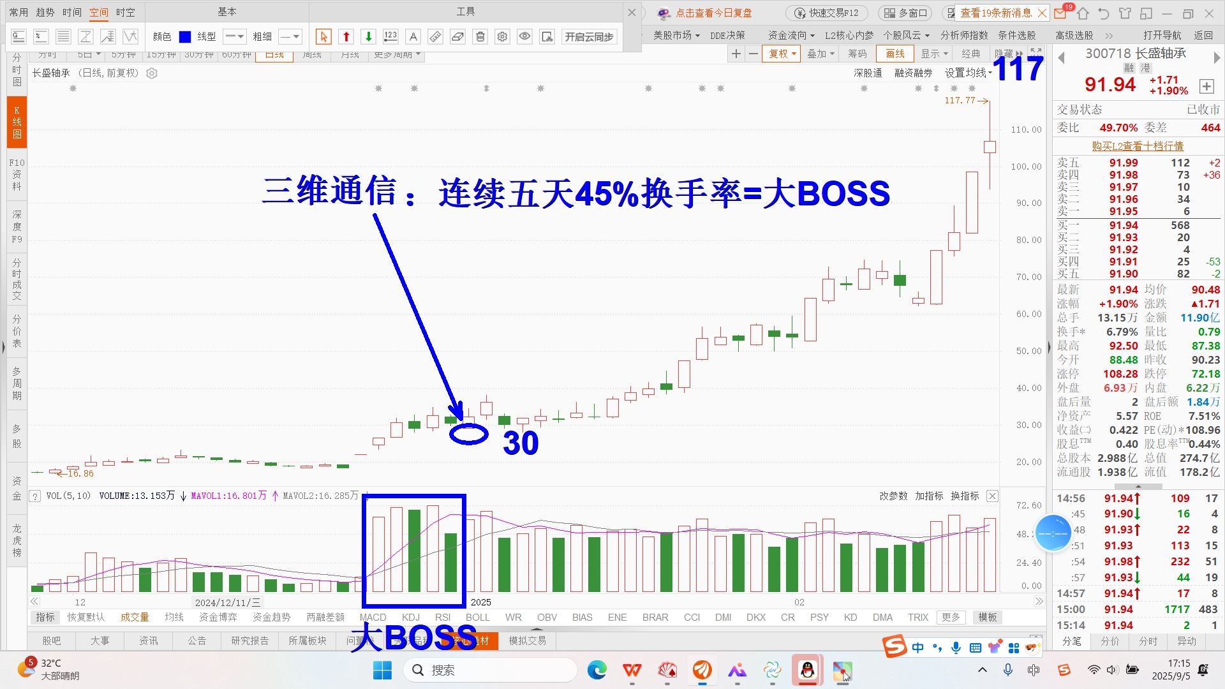
Task: Select the zigzag wave line tool
Action: click(x=130, y=36)
